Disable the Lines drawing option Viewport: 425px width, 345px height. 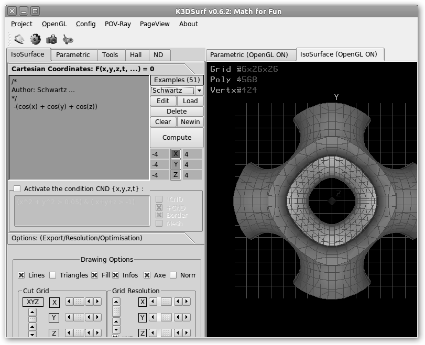point(21,275)
